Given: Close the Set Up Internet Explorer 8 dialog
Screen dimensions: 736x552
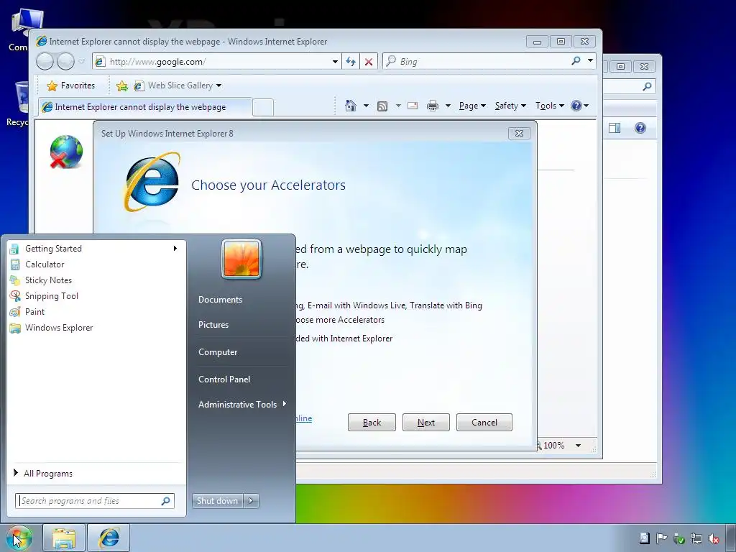Looking at the screenshot, I should [x=519, y=133].
